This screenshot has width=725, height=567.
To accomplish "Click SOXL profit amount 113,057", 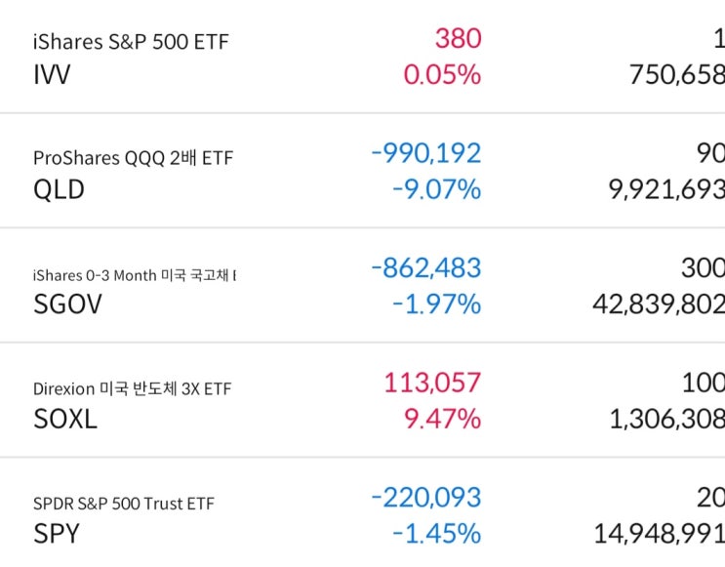I will click(432, 384).
